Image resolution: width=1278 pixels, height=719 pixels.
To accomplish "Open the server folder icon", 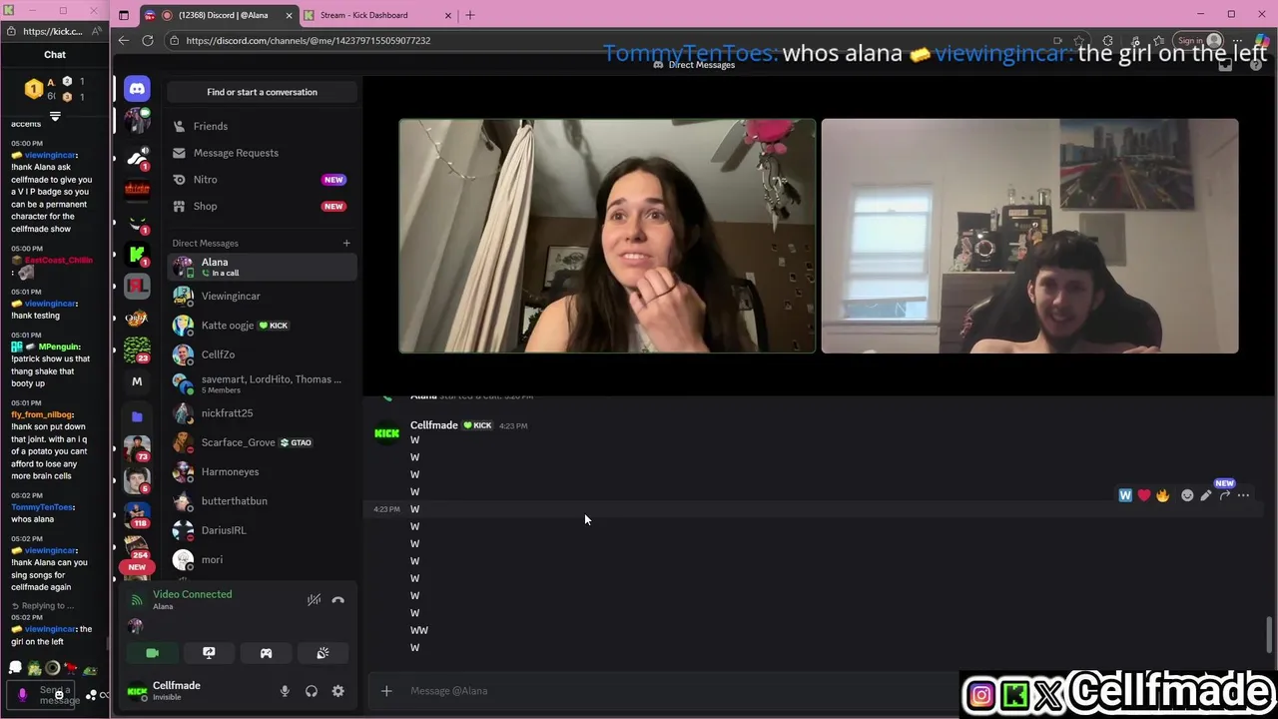I will pyautogui.click(x=137, y=416).
